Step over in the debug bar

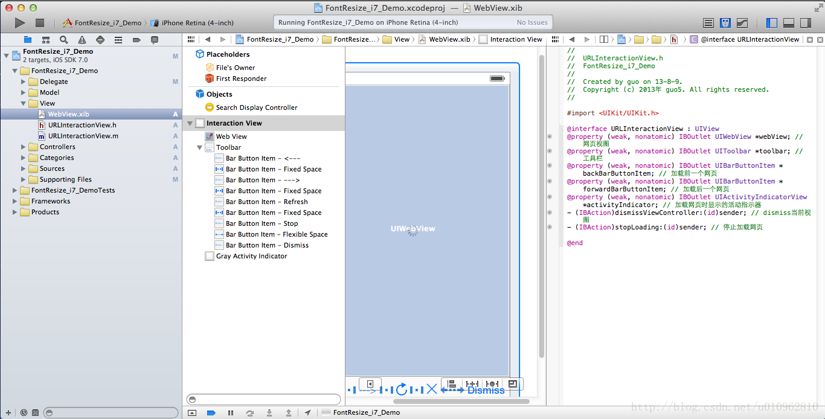(x=250, y=413)
